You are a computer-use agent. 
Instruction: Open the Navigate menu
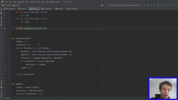[x=21, y=2]
